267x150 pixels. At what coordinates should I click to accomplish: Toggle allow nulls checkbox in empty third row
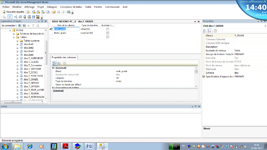click(108, 37)
